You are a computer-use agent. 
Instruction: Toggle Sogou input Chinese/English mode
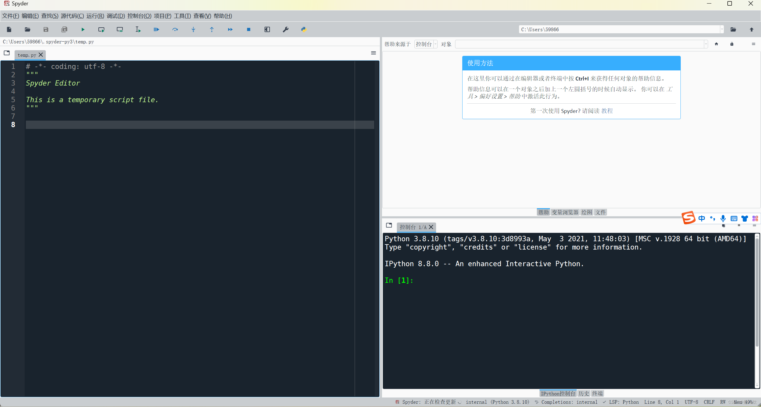tap(702, 219)
